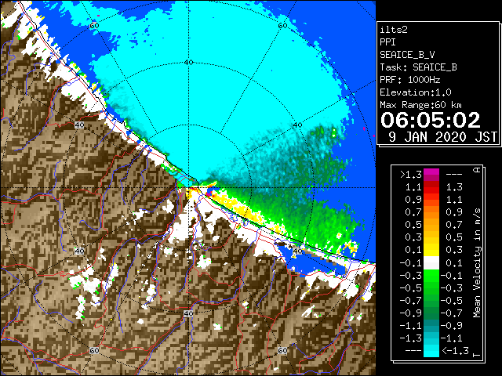This screenshot has width=502, height=376.
Task: Select the PPI scan type label
Action: click(x=387, y=42)
